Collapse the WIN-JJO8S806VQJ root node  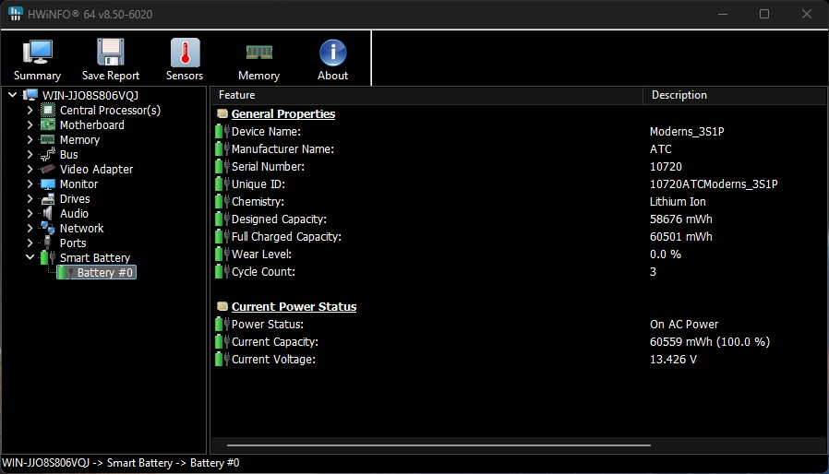(x=13, y=95)
